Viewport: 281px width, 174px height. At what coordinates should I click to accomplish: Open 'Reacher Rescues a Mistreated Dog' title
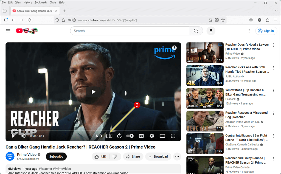pyautogui.click(x=246, y=115)
